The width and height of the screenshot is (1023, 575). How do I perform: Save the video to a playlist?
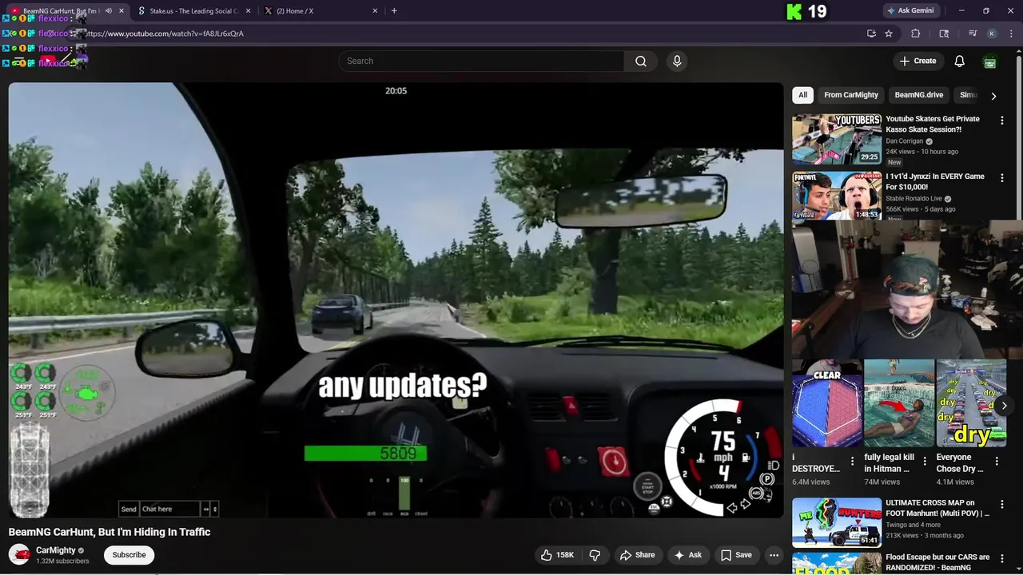(x=736, y=555)
